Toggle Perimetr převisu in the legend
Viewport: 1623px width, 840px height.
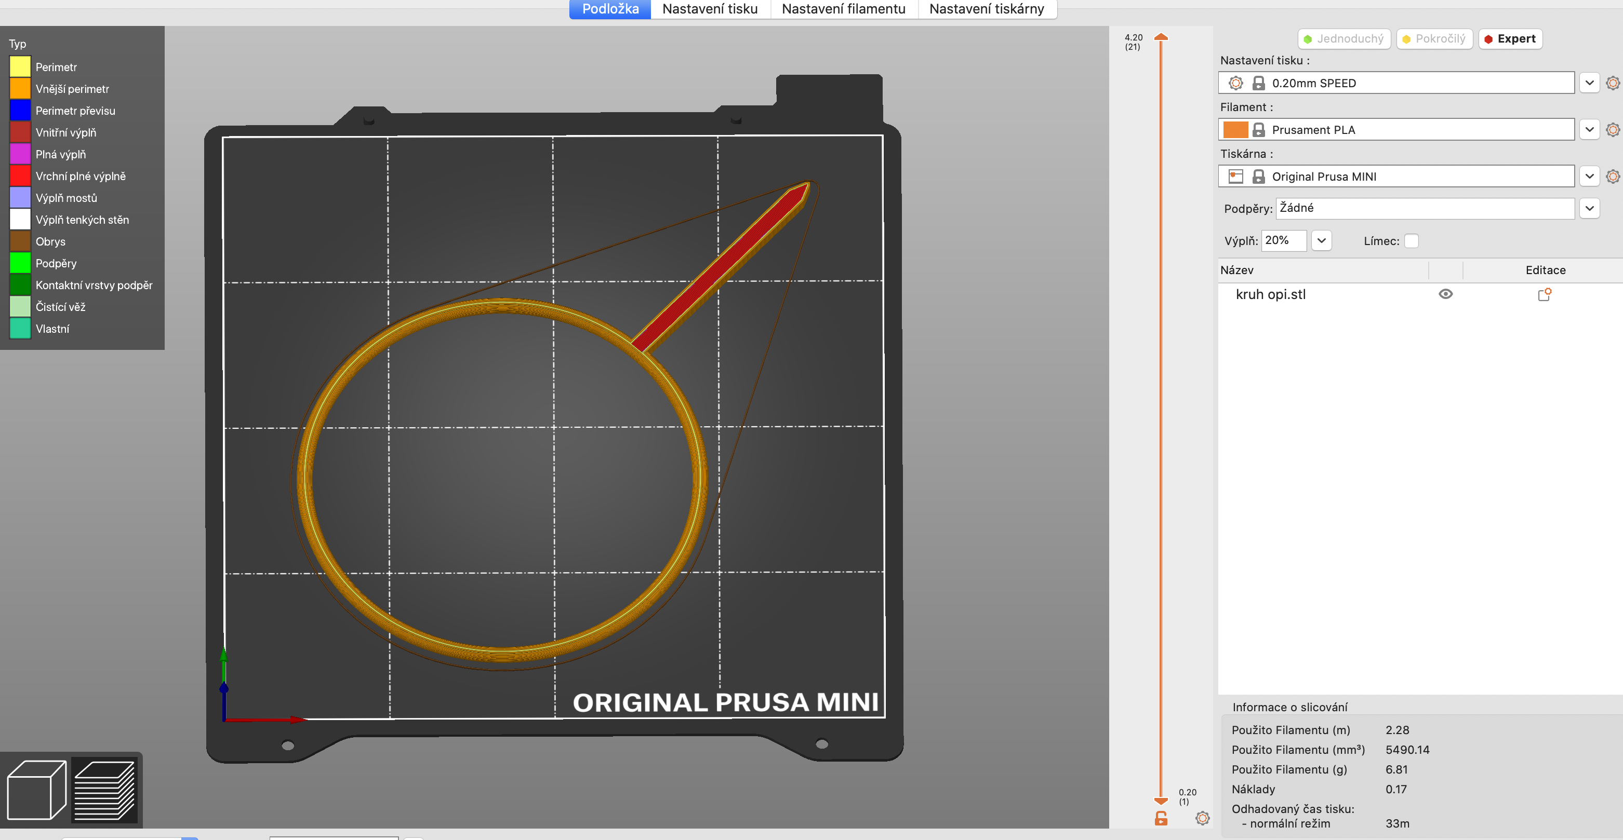pos(62,111)
